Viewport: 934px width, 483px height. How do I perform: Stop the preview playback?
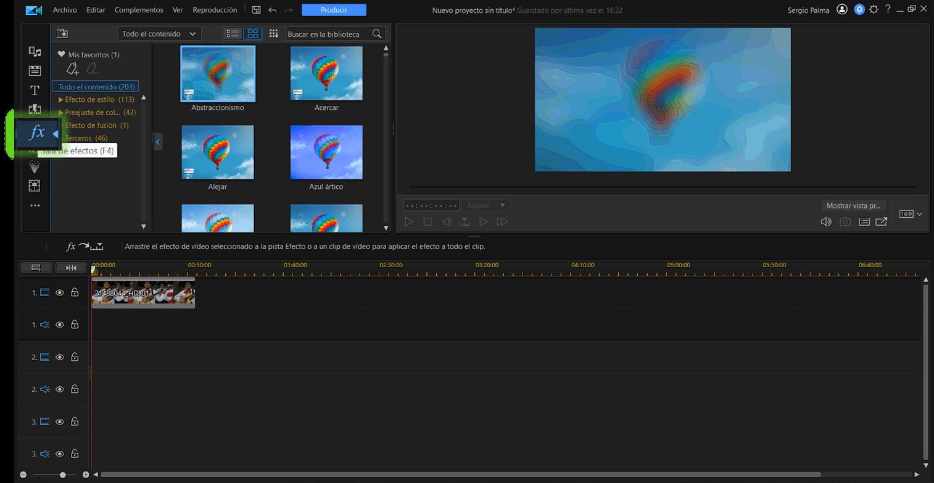point(427,221)
